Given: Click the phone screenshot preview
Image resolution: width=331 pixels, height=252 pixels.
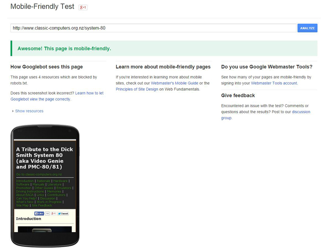Looking at the screenshot, I should [x=45, y=185].
